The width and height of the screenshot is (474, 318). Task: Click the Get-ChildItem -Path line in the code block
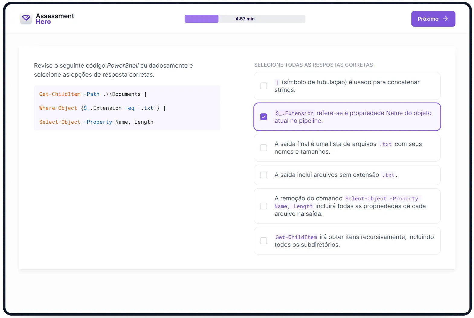[x=92, y=94]
